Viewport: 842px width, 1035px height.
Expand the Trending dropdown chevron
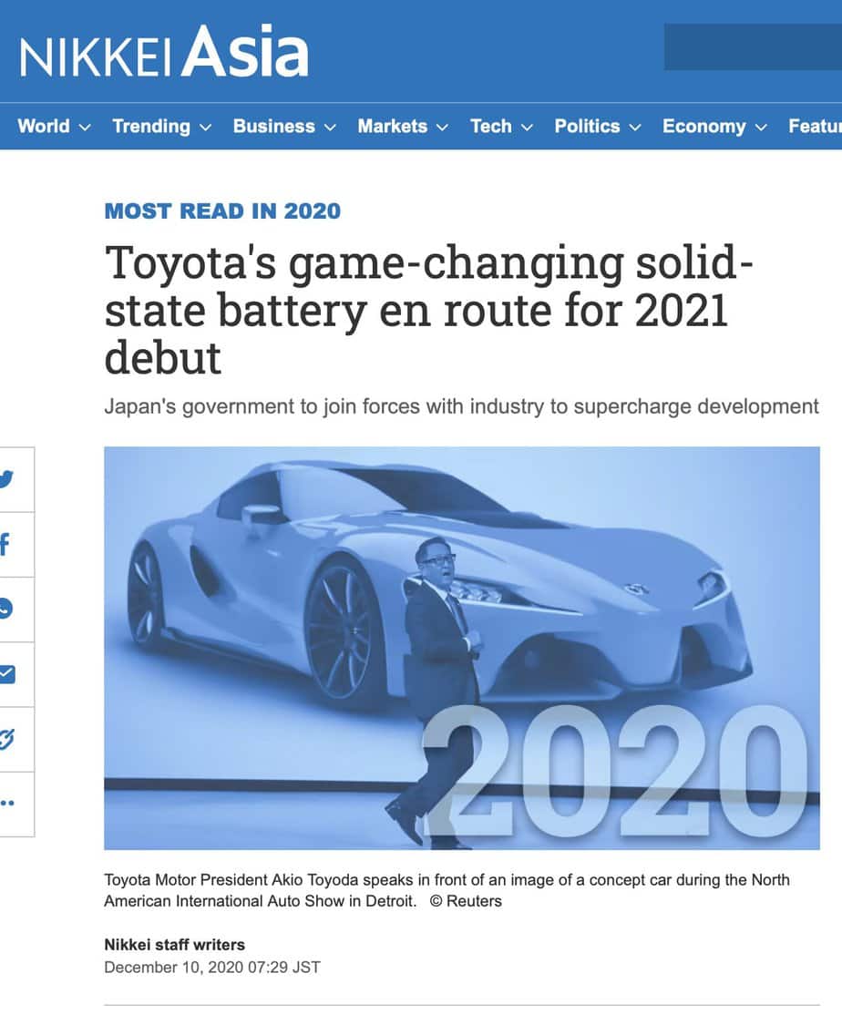[x=205, y=128]
